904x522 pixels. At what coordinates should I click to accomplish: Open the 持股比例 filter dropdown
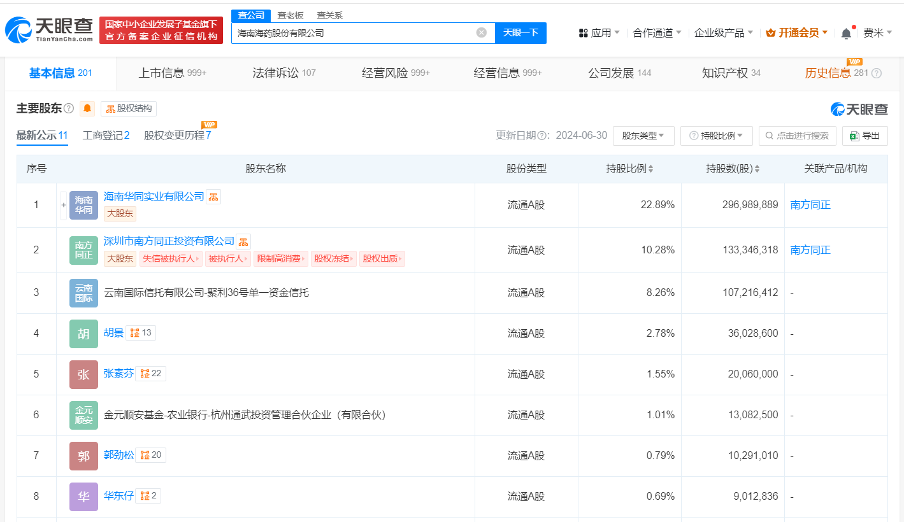click(716, 136)
